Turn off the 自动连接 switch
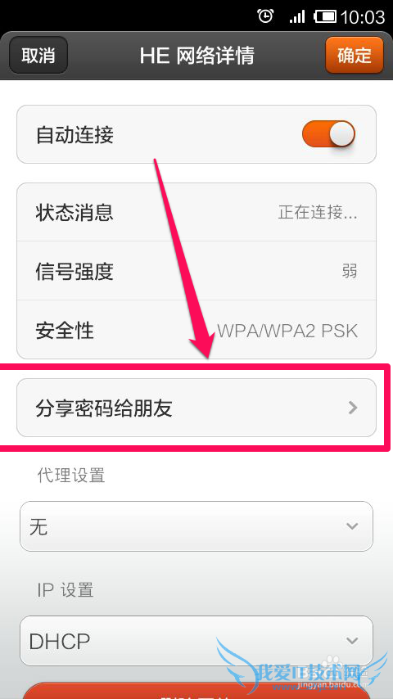393x699 pixels. pyautogui.click(x=329, y=134)
